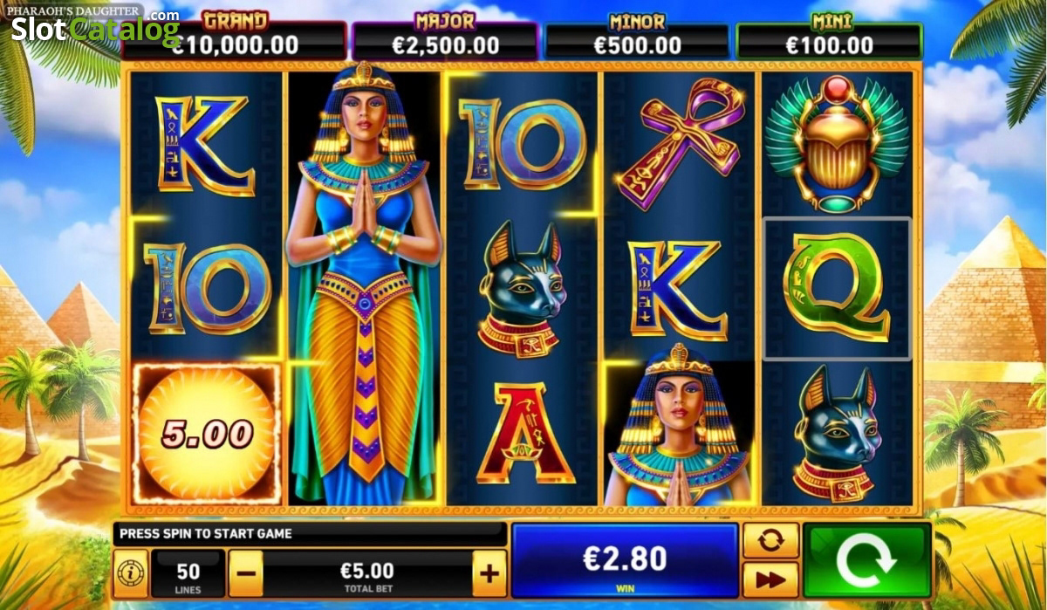
Task: Increase total bet with plus button
Action: pos(489,573)
